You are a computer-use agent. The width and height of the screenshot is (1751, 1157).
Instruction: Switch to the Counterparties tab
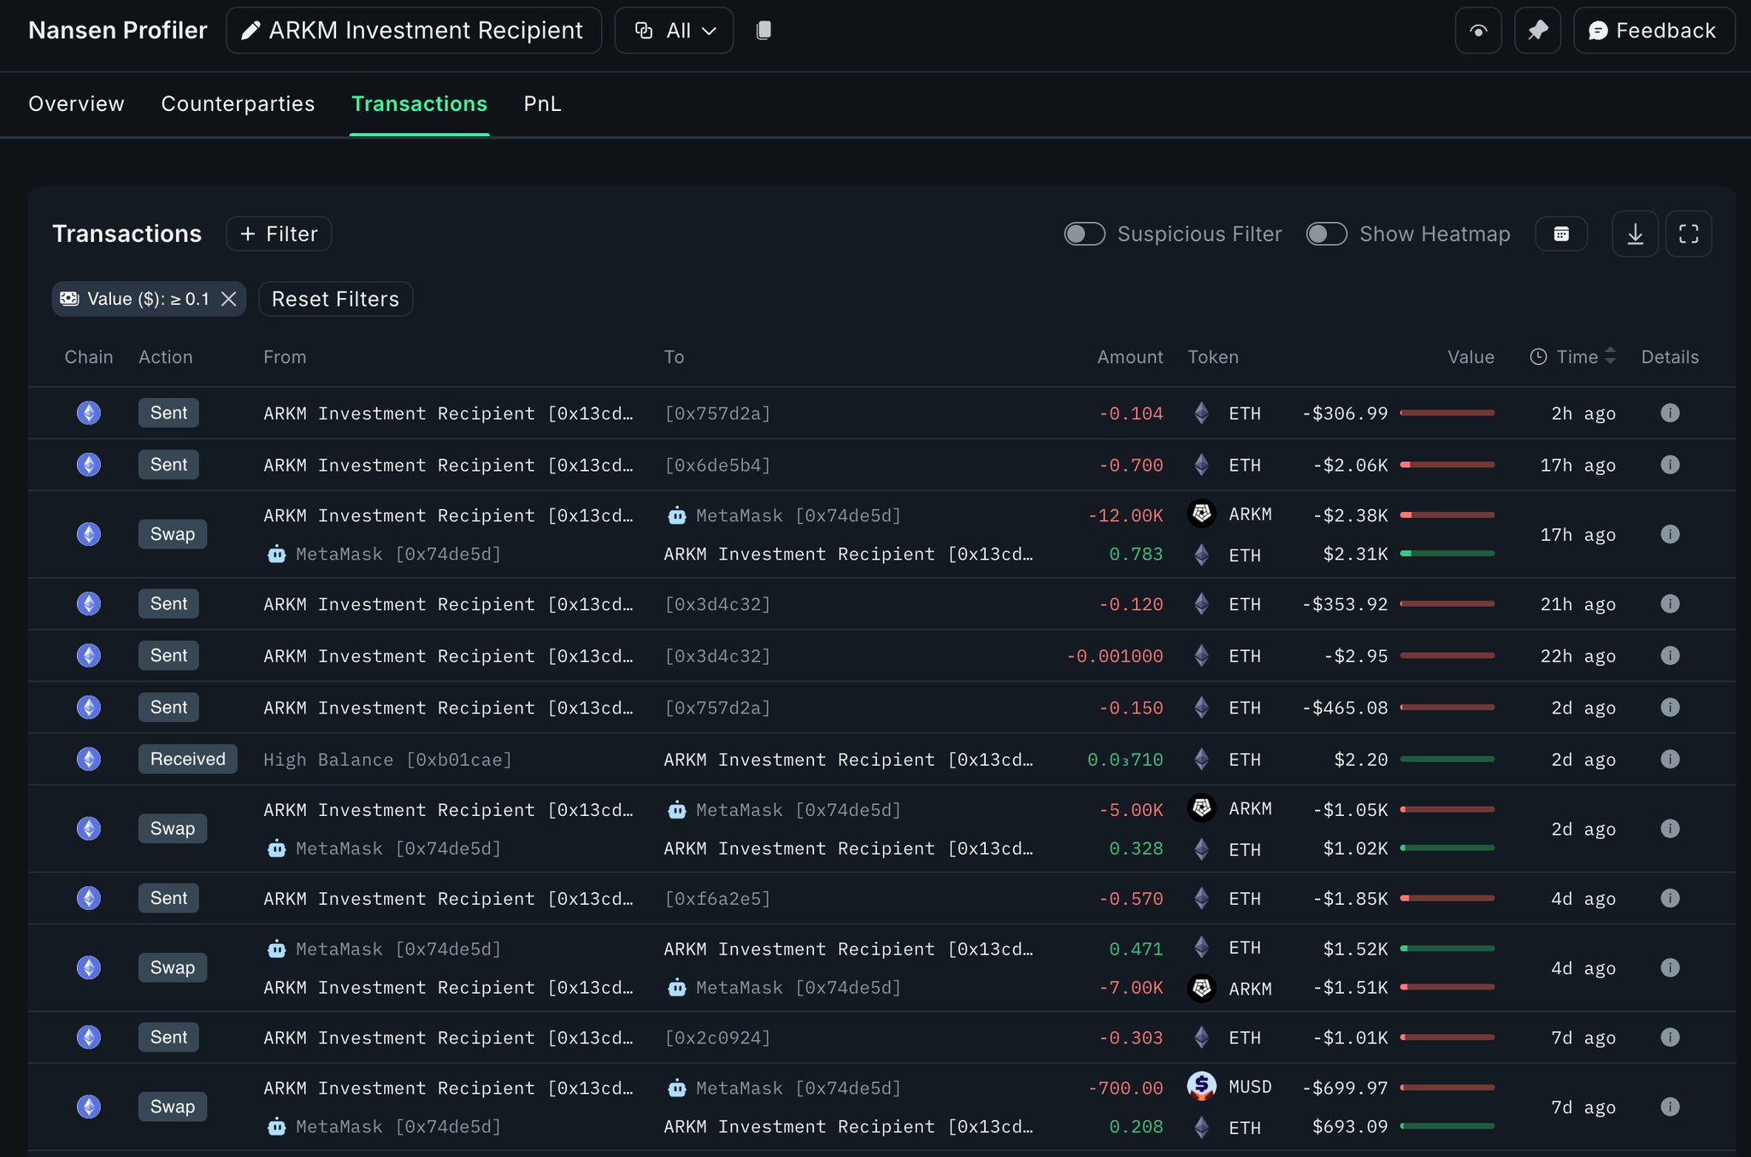point(238,103)
